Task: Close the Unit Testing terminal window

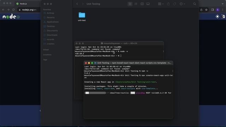Action: [x=86, y=63]
